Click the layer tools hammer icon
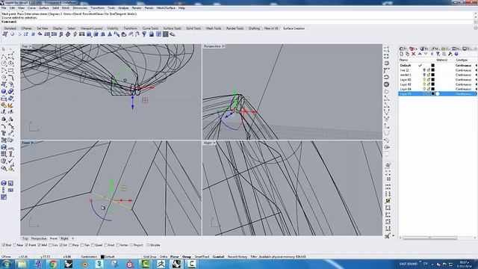This screenshot has width=478, height=269. (450, 54)
